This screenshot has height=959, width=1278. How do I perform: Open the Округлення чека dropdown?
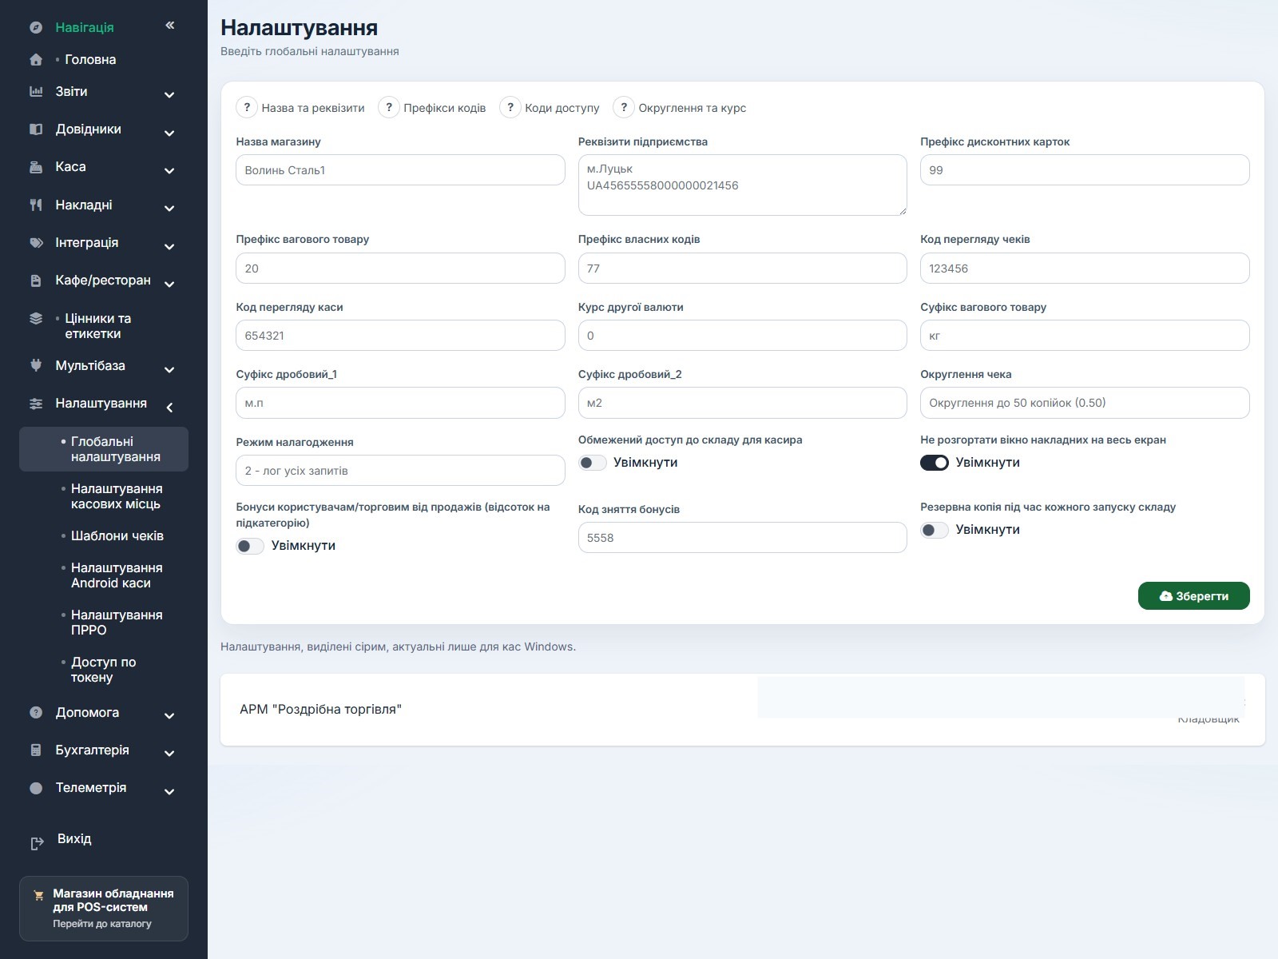pyautogui.click(x=1085, y=403)
